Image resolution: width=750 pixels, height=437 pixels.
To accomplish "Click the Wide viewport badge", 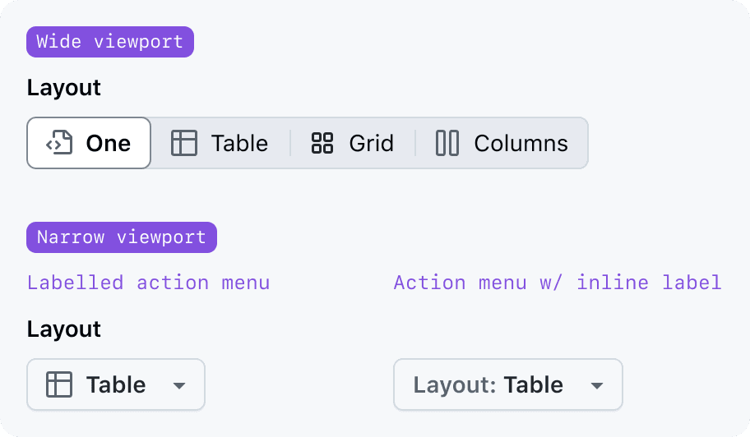I will pos(110,42).
